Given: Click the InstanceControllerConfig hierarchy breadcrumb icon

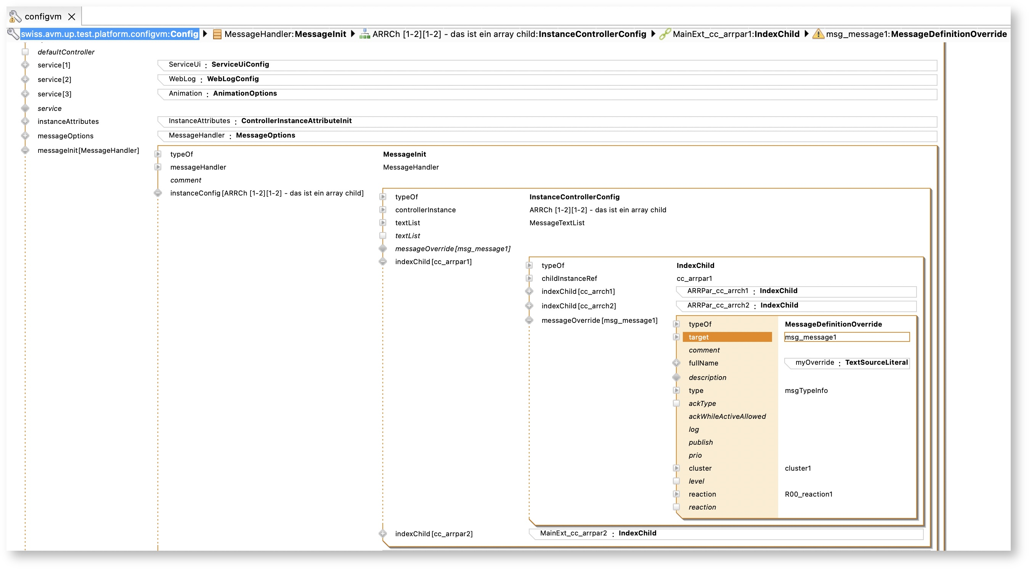Looking at the screenshot, I should [364, 34].
